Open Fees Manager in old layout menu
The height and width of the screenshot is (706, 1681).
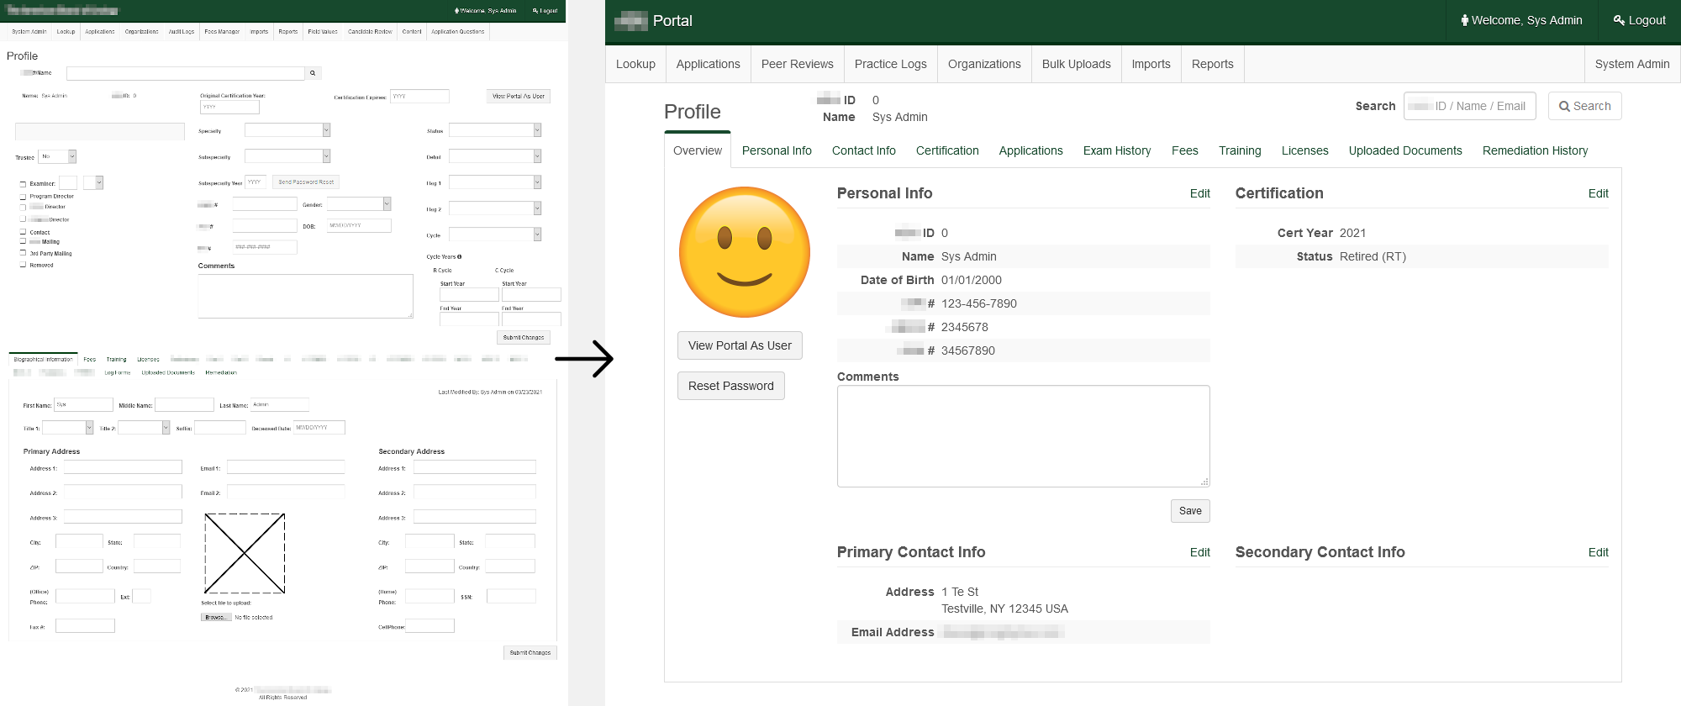point(222,32)
